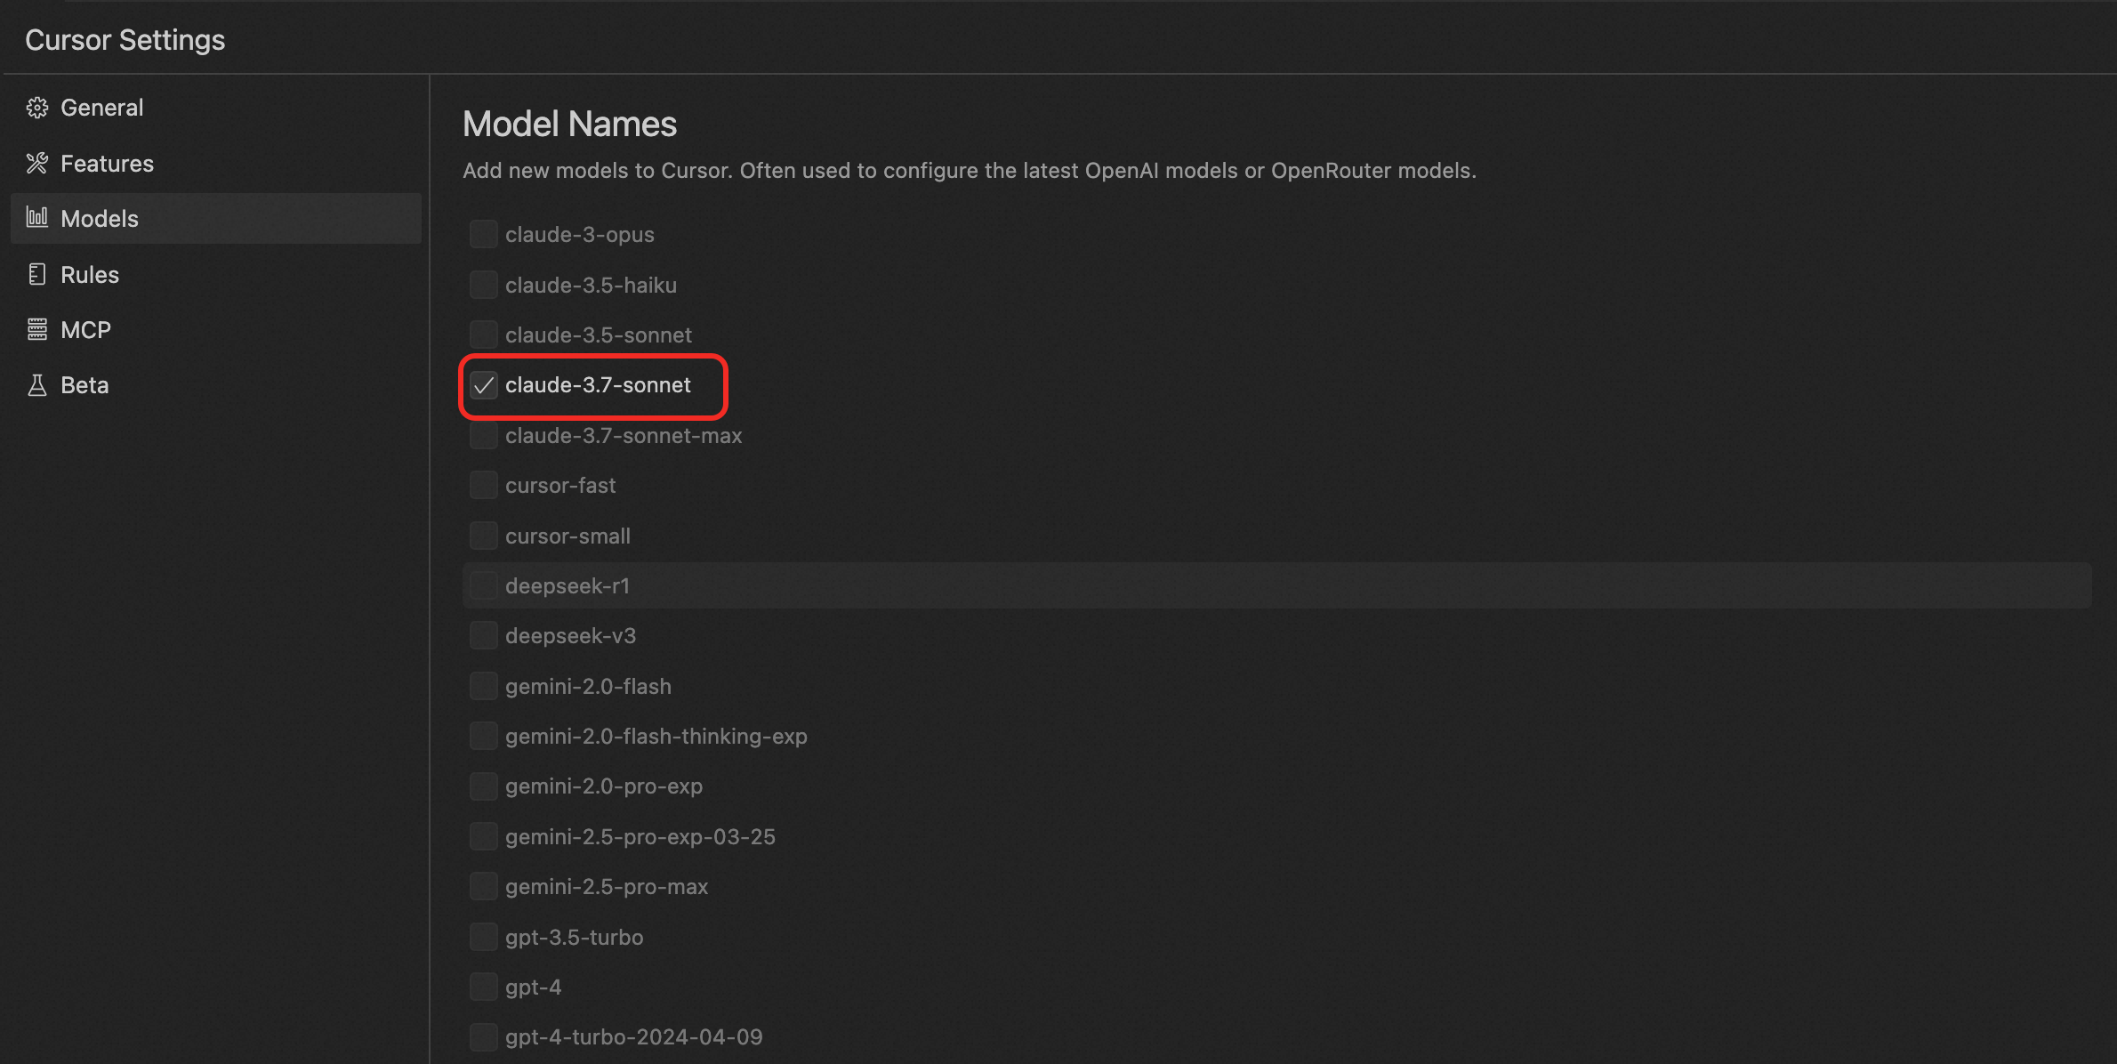Click the cursor-fast model label
Screen dimensions: 2117x1064
560,486
